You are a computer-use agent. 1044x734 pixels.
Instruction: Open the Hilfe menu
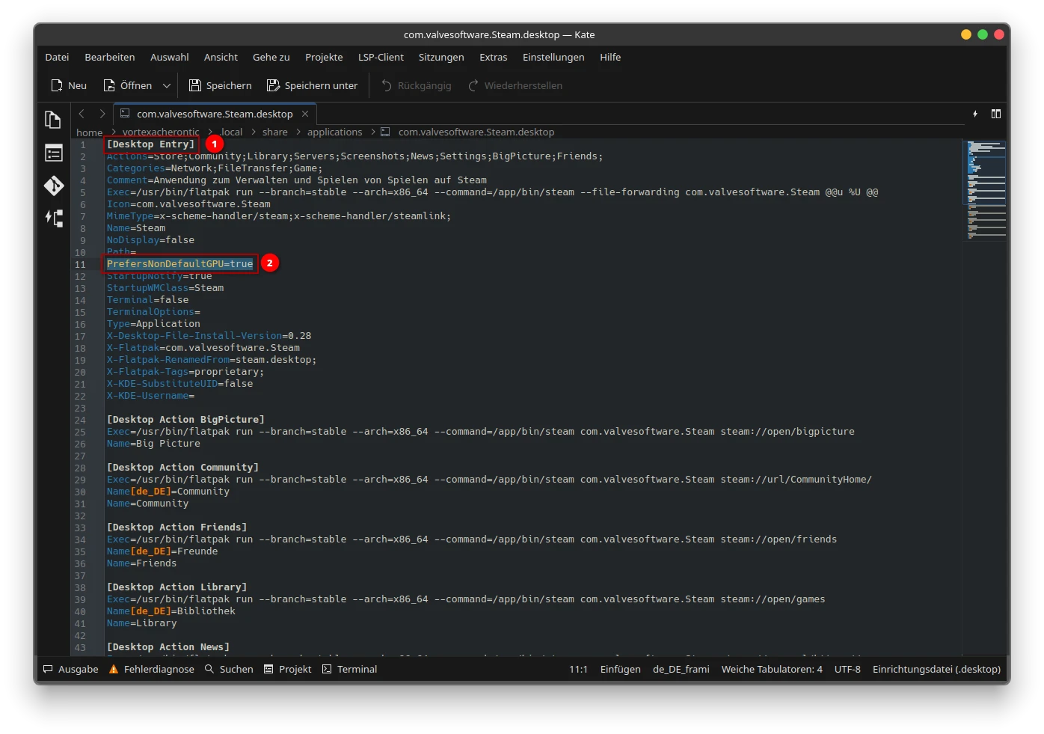(x=610, y=57)
